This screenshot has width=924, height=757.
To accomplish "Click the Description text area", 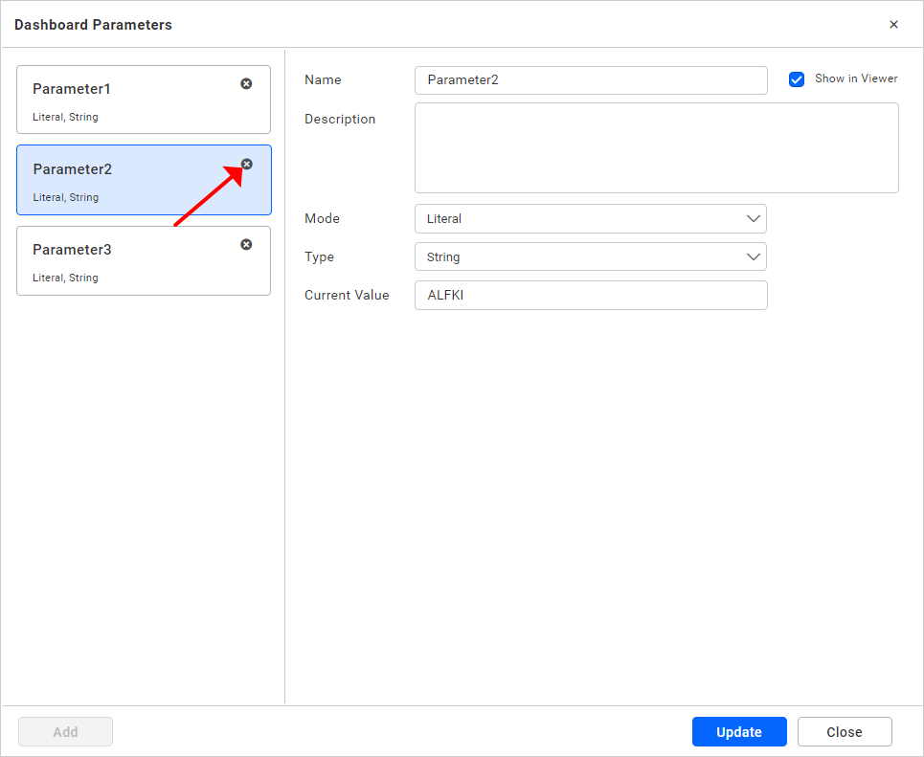I will point(657,147).
